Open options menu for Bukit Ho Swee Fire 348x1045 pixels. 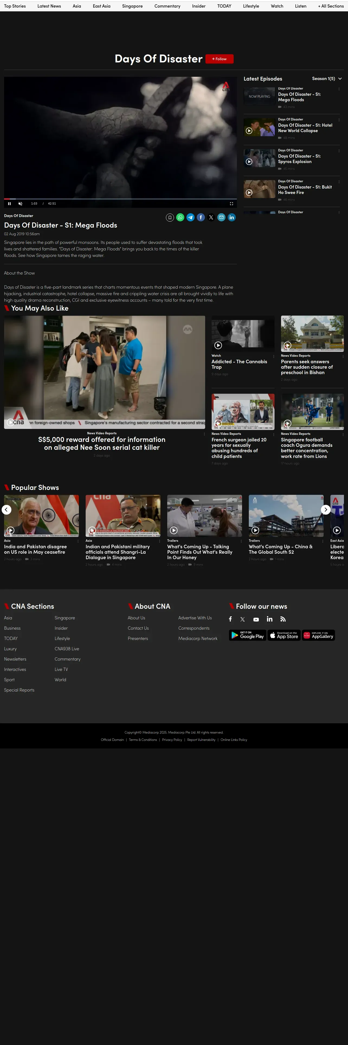coord(339,182)
